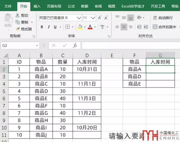Apply the red font color A
This screenshot has width=180, height=142.
pos(90,27)
